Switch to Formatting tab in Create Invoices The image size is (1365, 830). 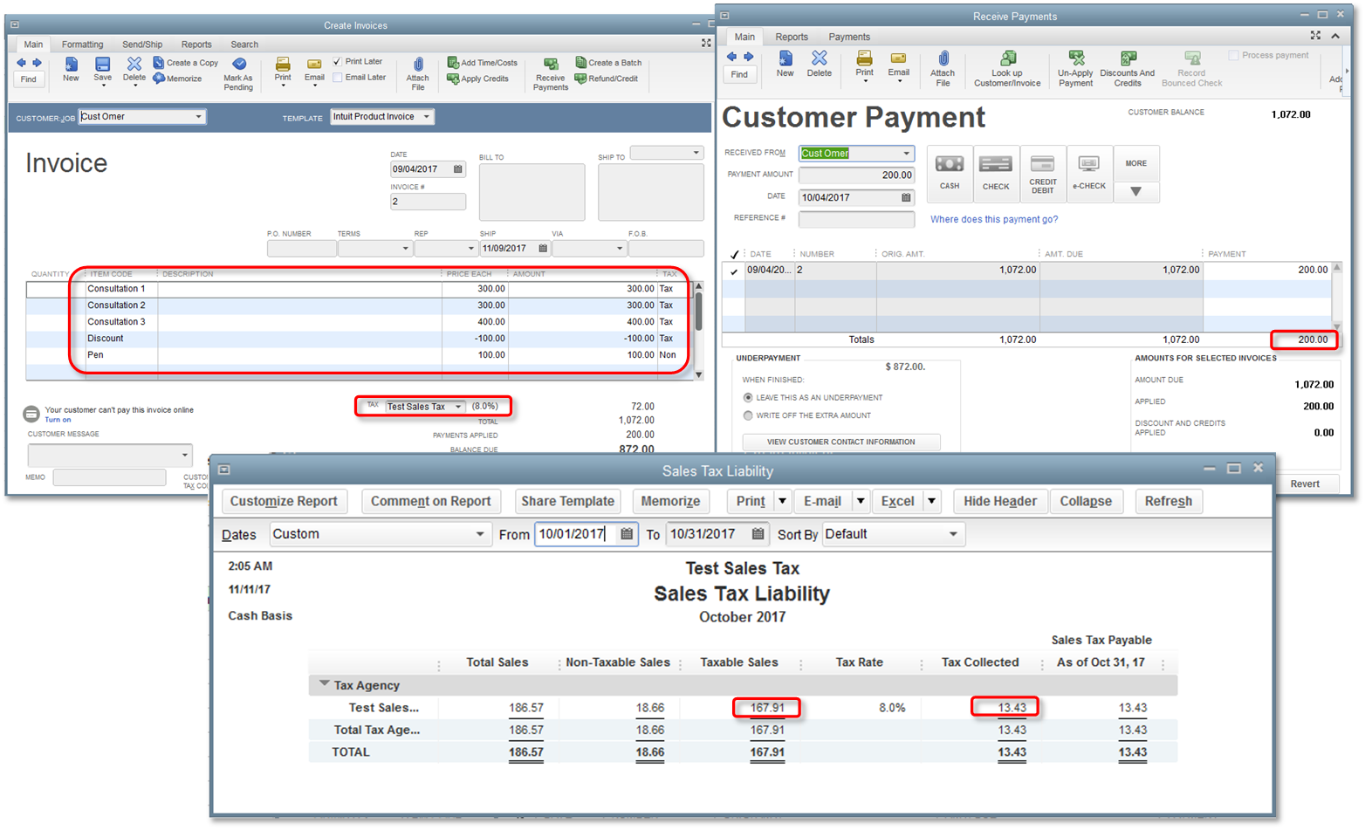point(82,45)
